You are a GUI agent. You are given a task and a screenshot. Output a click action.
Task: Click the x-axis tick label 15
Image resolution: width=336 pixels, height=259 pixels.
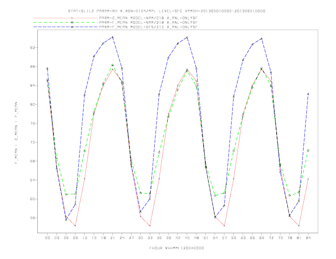pos(94,238)
